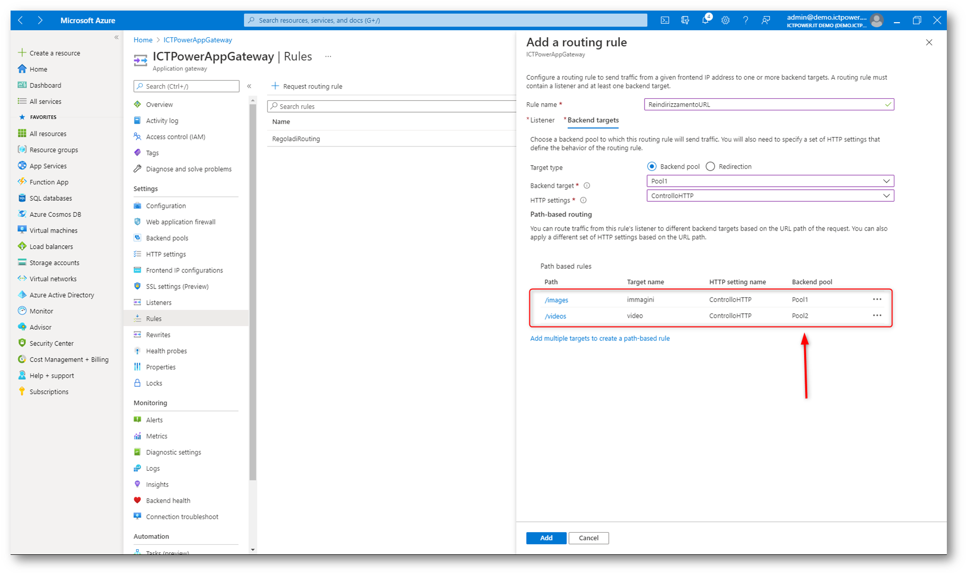Collapse the main portal sidebar

116,37
